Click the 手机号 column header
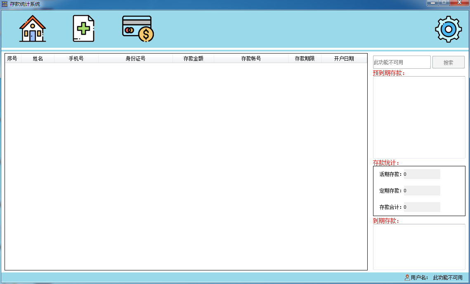The image size is (470, 284). point(76,58)
